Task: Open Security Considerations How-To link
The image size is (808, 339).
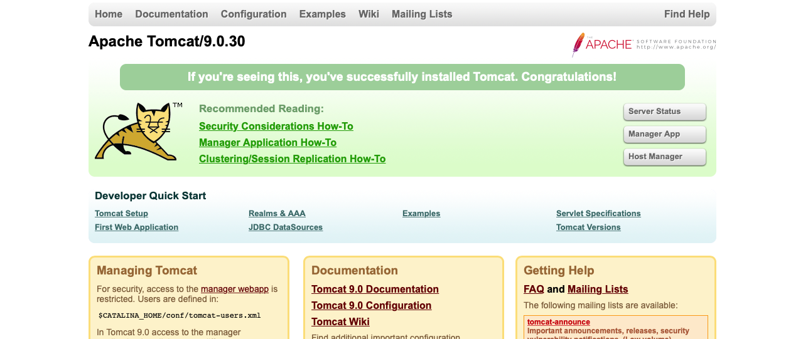Action: (x=276, y=127)
